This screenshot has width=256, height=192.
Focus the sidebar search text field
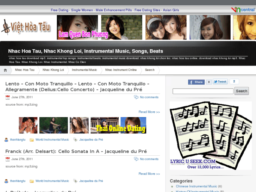pos(203,91)
